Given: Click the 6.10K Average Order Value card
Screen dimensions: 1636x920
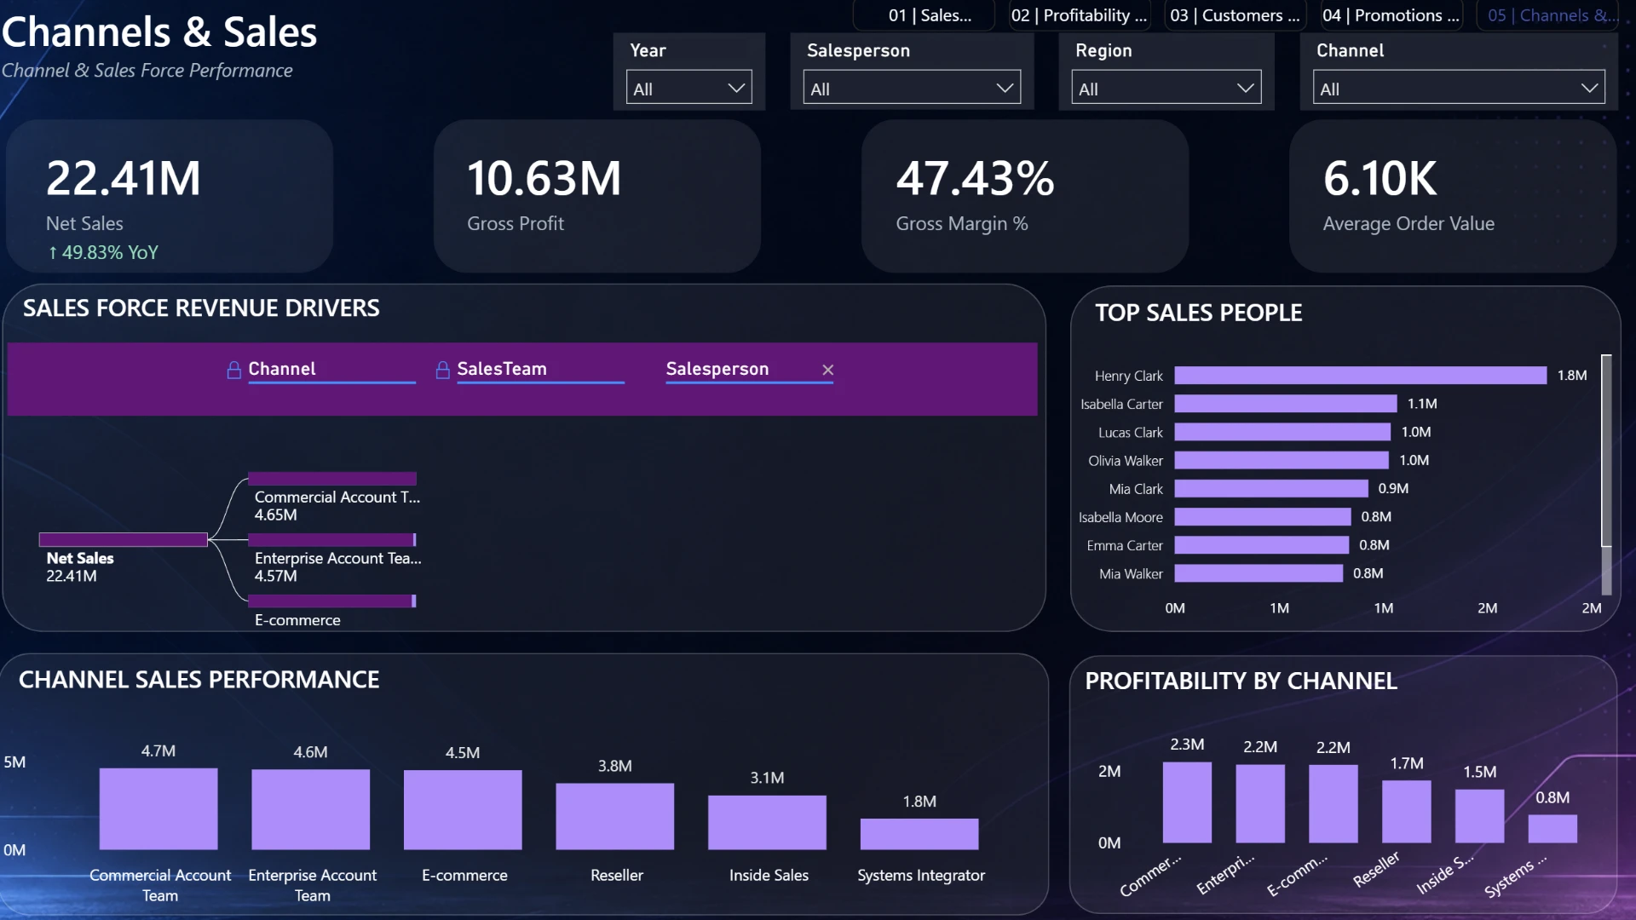Looking at the screenshot, I should (x=1453, y=196).
